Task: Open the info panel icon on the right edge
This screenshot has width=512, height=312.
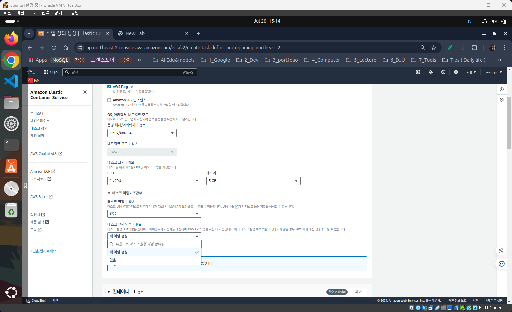Action: 502,89
